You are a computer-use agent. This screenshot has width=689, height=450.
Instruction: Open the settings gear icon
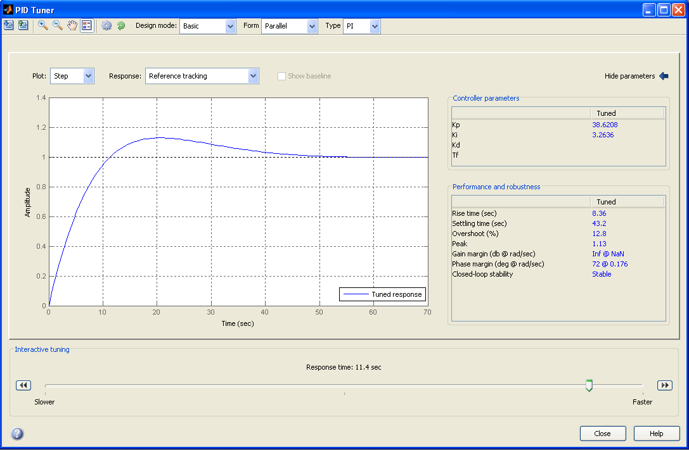[106, 26]
